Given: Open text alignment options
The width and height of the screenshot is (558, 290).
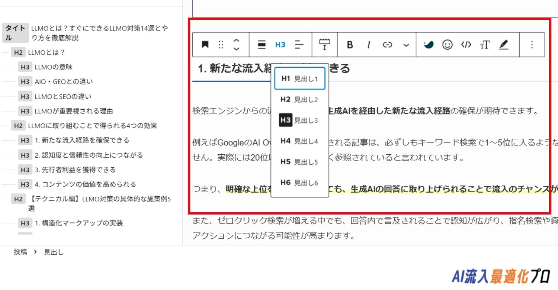Looking at the screenshot, I should click(299, 45).
